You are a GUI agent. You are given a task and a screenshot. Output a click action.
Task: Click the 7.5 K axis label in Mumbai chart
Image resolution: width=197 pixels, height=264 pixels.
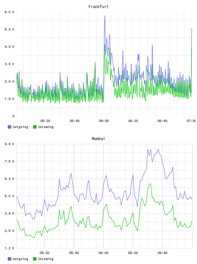point(10,161)
